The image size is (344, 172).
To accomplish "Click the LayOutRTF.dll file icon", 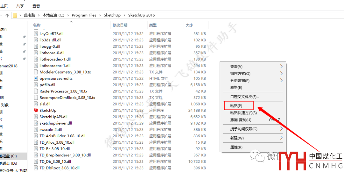I will coord(36,33).
